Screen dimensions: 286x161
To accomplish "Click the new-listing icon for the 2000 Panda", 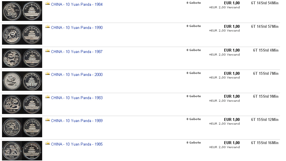I will pos(48,74).
